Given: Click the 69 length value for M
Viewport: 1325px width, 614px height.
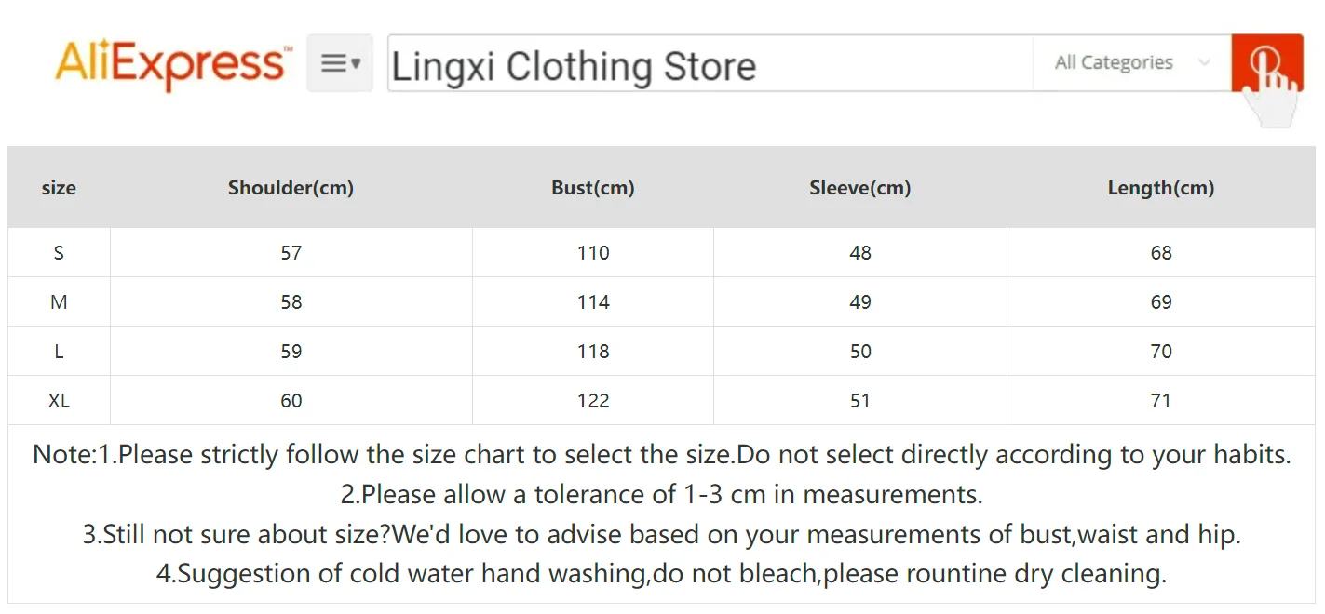Looking at the screenshot, I should tap(1160, 302).
